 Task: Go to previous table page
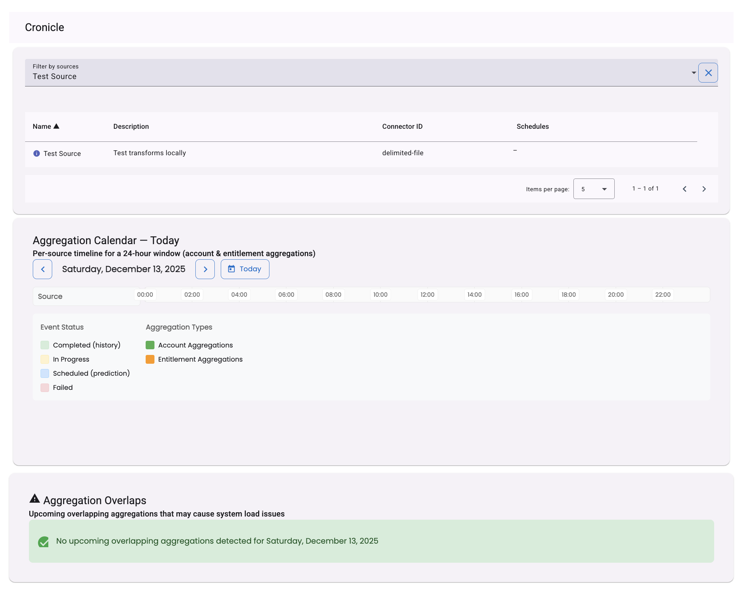685,189
